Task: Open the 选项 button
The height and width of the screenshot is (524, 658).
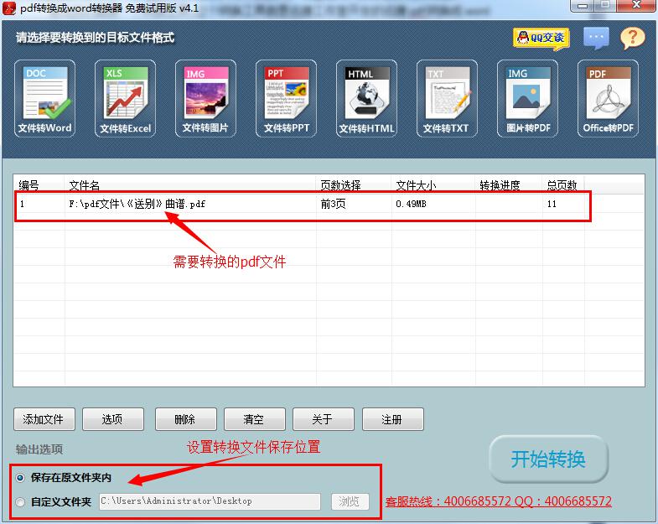Action: [x=113, y=419]
